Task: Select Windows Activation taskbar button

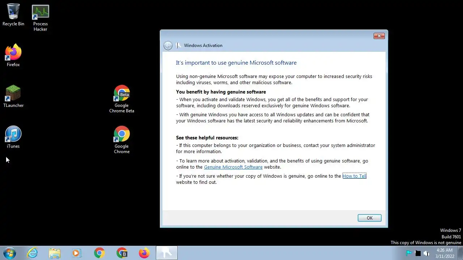Action: pos(167,253)
